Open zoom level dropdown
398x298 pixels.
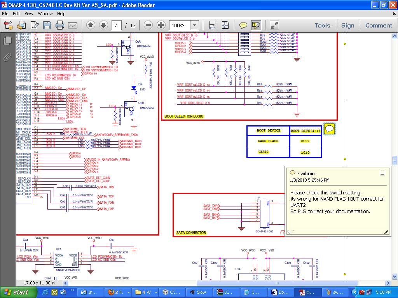point(194,25)
